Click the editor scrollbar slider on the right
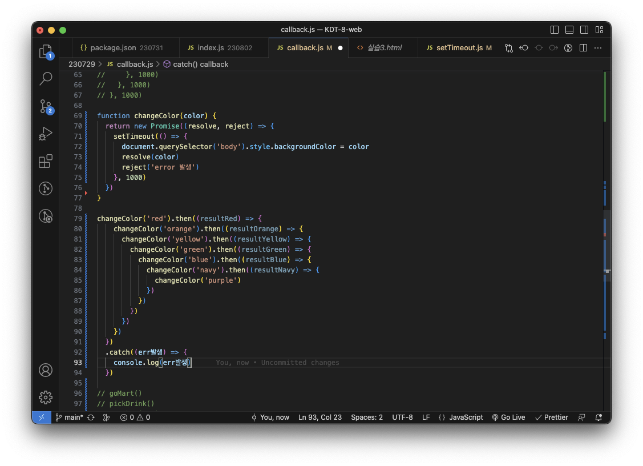 click(607, 246)
